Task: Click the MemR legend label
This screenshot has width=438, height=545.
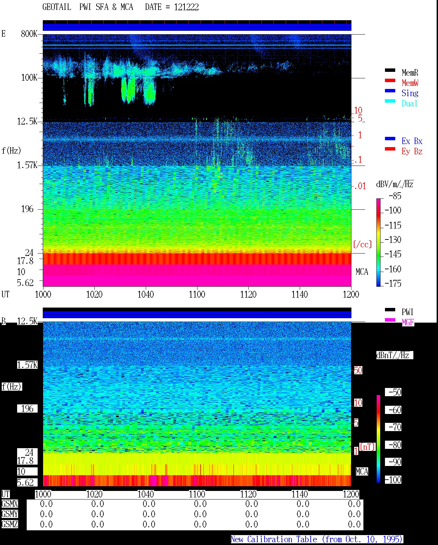Action: (410, 73)
